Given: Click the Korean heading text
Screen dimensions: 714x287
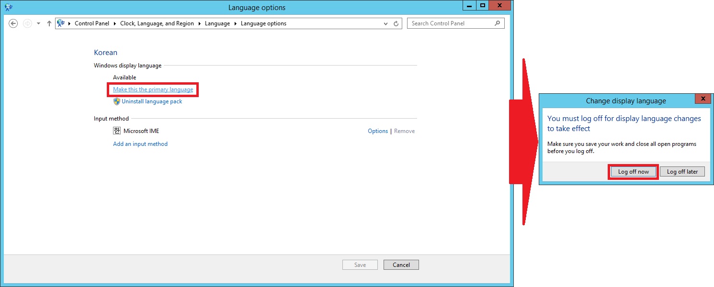Looking at the screenshot, I should (x=105, y=53).
